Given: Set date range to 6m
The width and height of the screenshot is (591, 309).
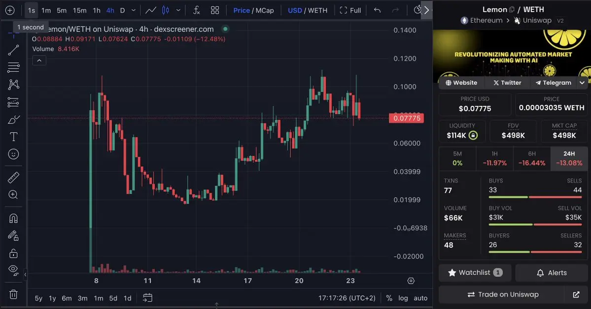Looking at the screenshot, I should click(67, 298).
